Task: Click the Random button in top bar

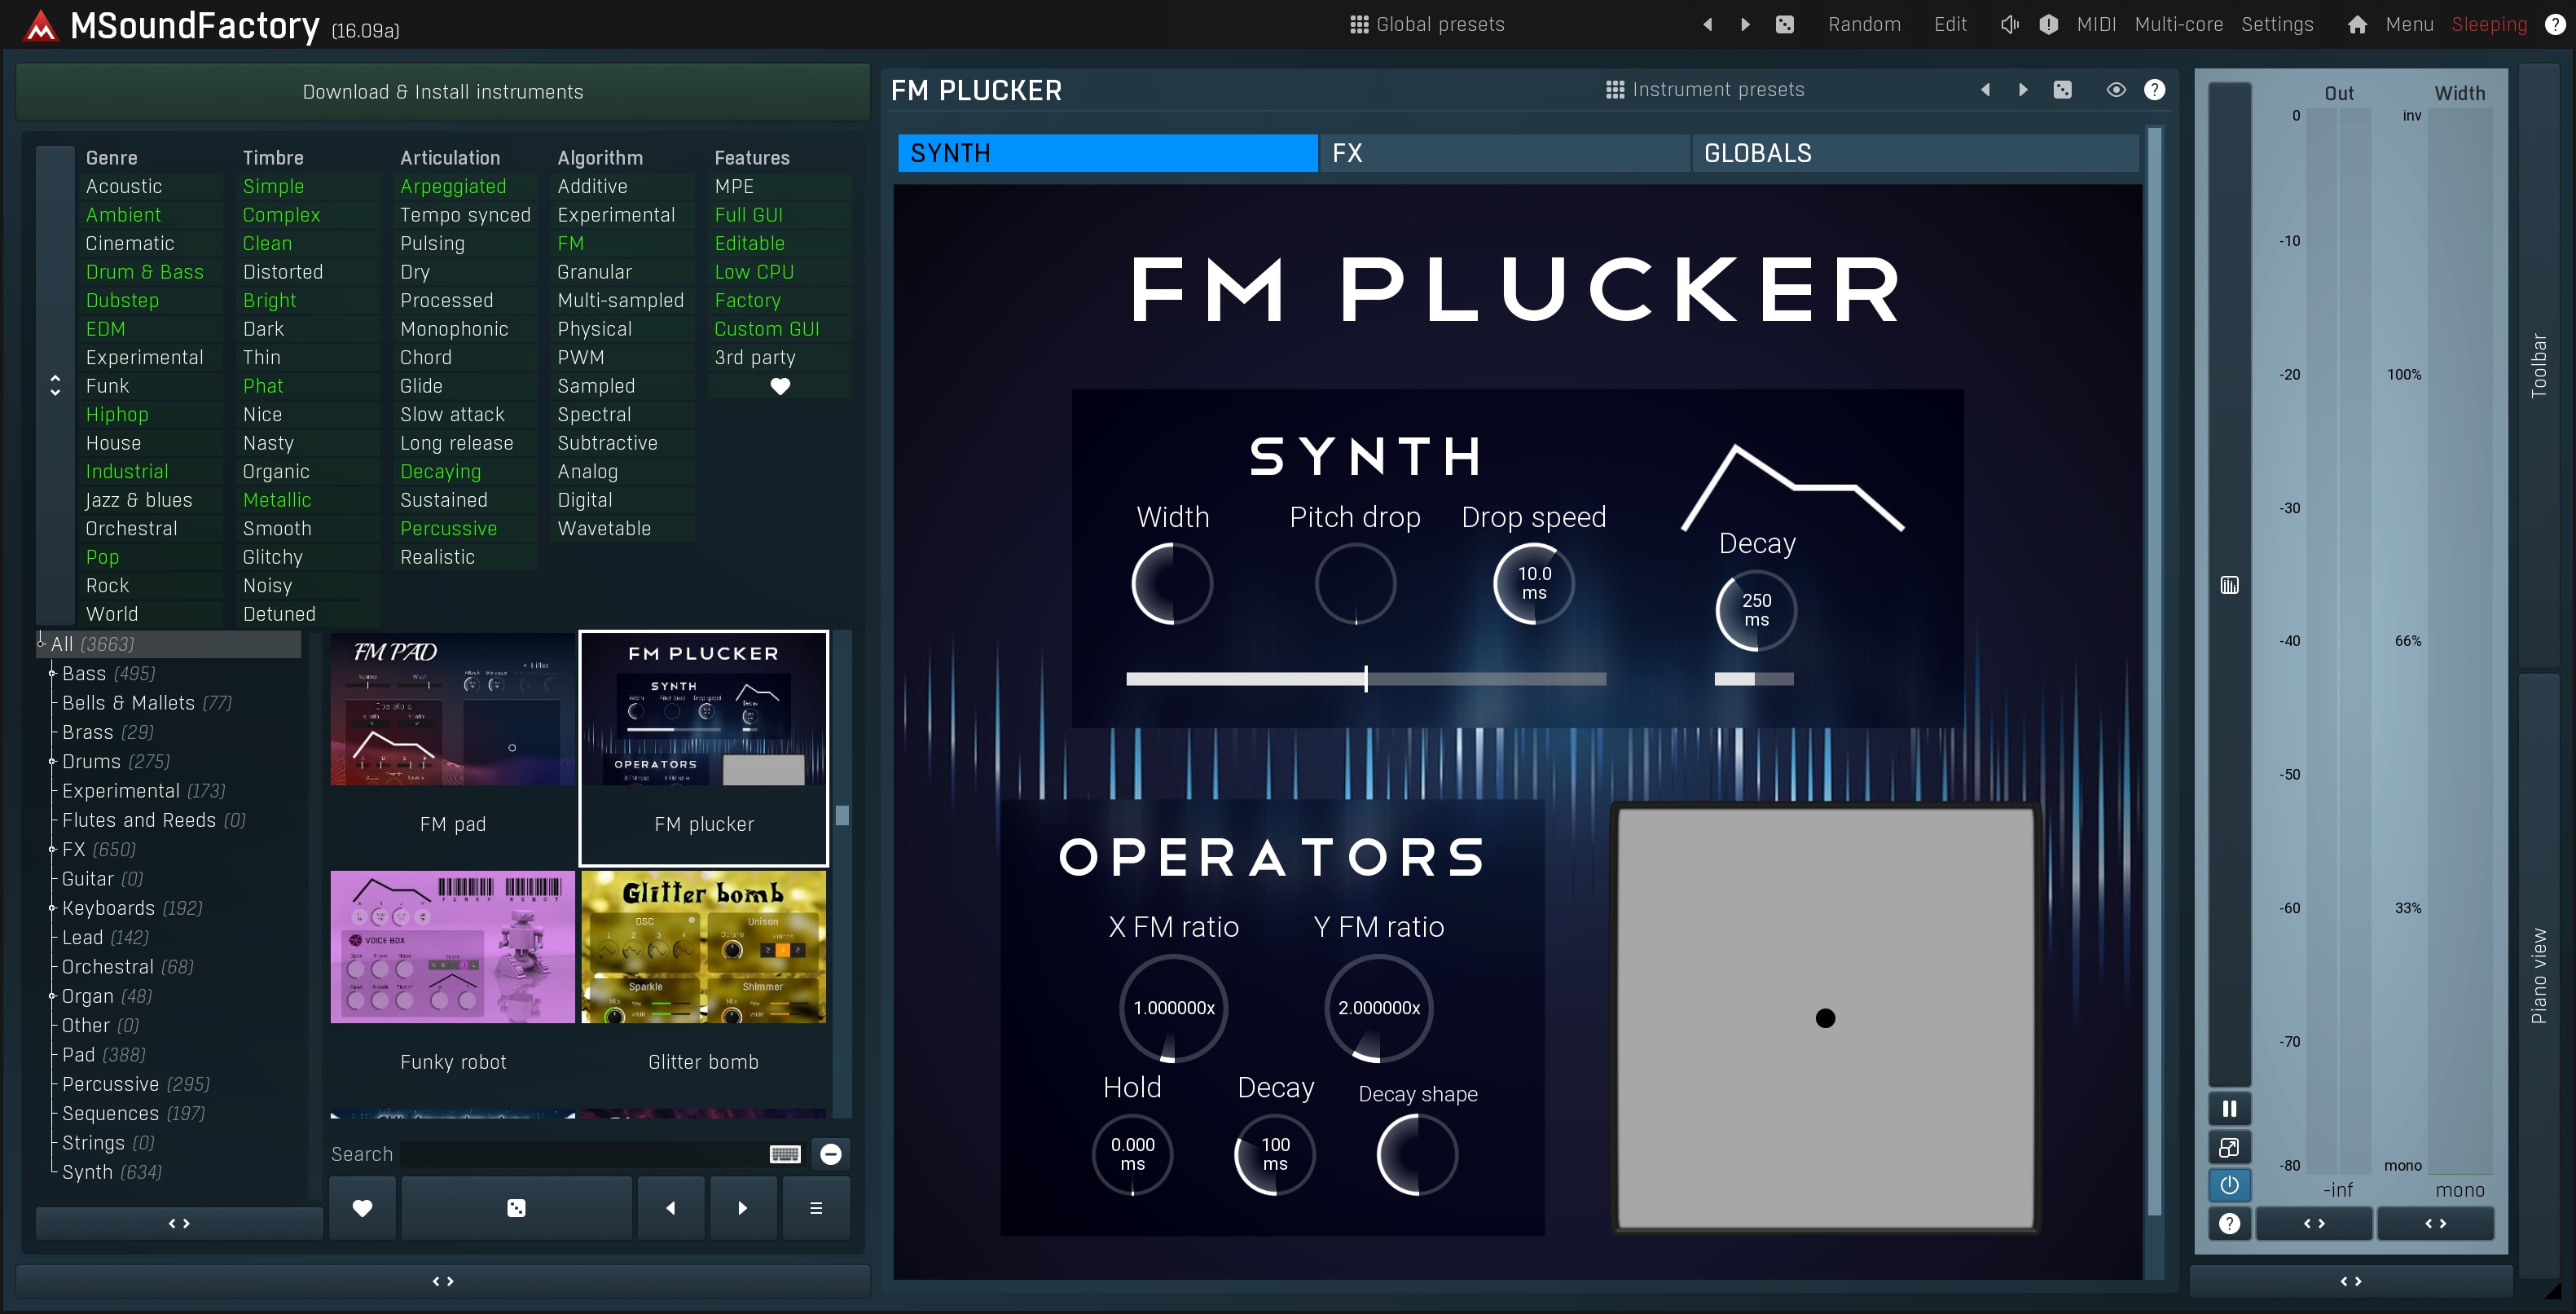Action: (1864, 25)
